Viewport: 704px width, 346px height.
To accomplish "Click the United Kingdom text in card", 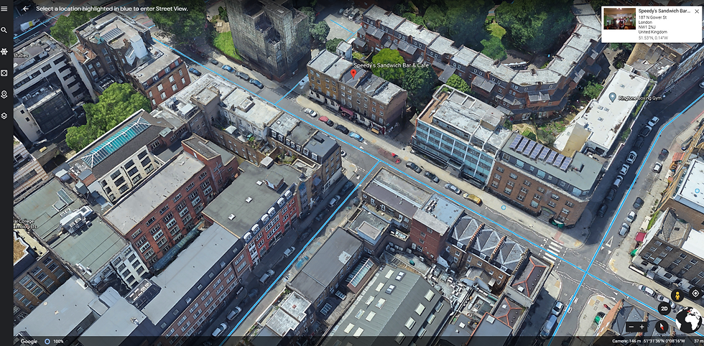I will coord(652,32).
